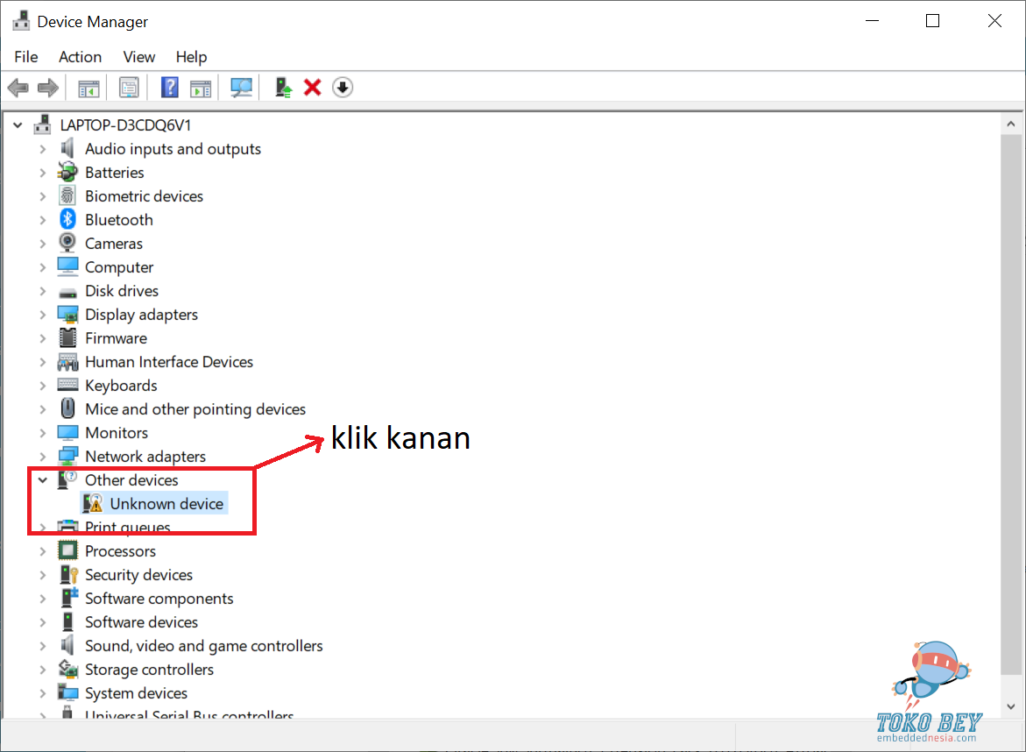Open the View menu
1026x752 pixels.
click(138, 57)
